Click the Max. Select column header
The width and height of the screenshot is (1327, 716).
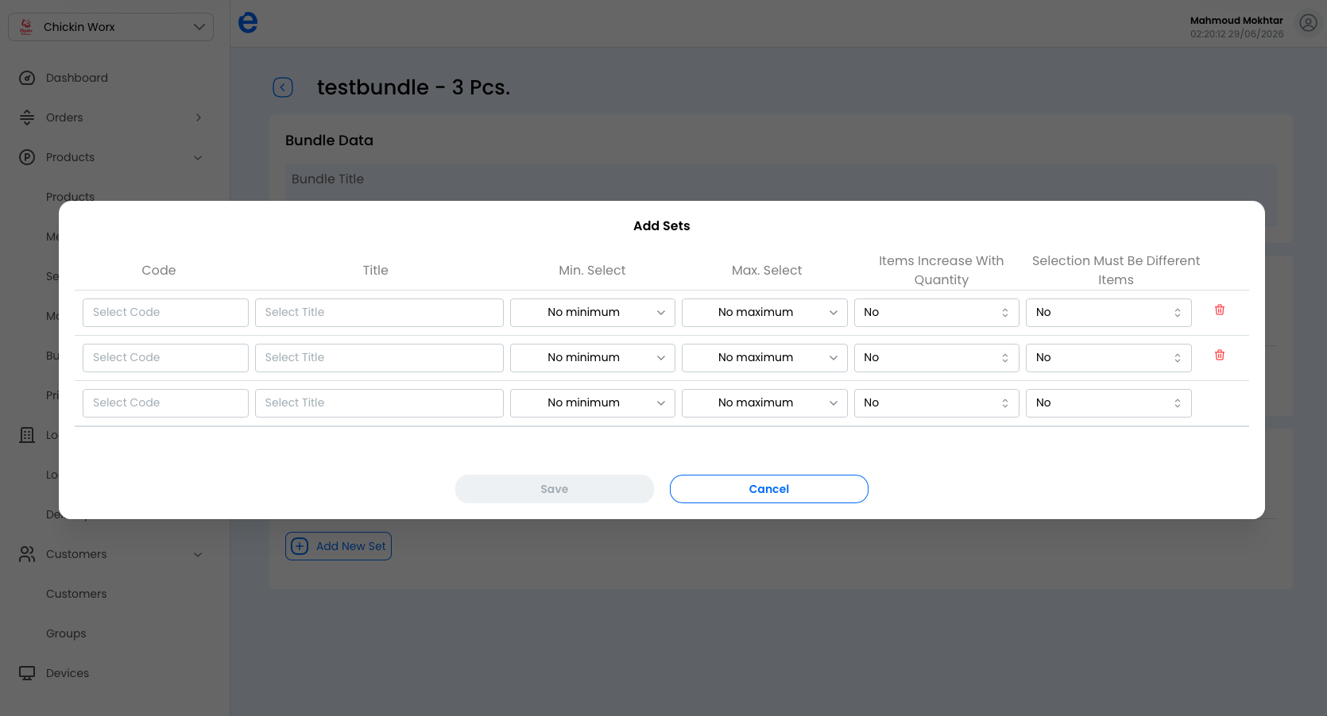tap(767, 270)
